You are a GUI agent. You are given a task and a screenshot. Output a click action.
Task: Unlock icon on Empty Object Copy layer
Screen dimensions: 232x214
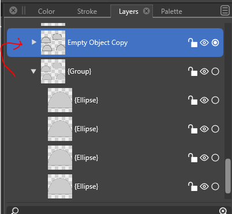pyautogui.click(x=193, y=43)
